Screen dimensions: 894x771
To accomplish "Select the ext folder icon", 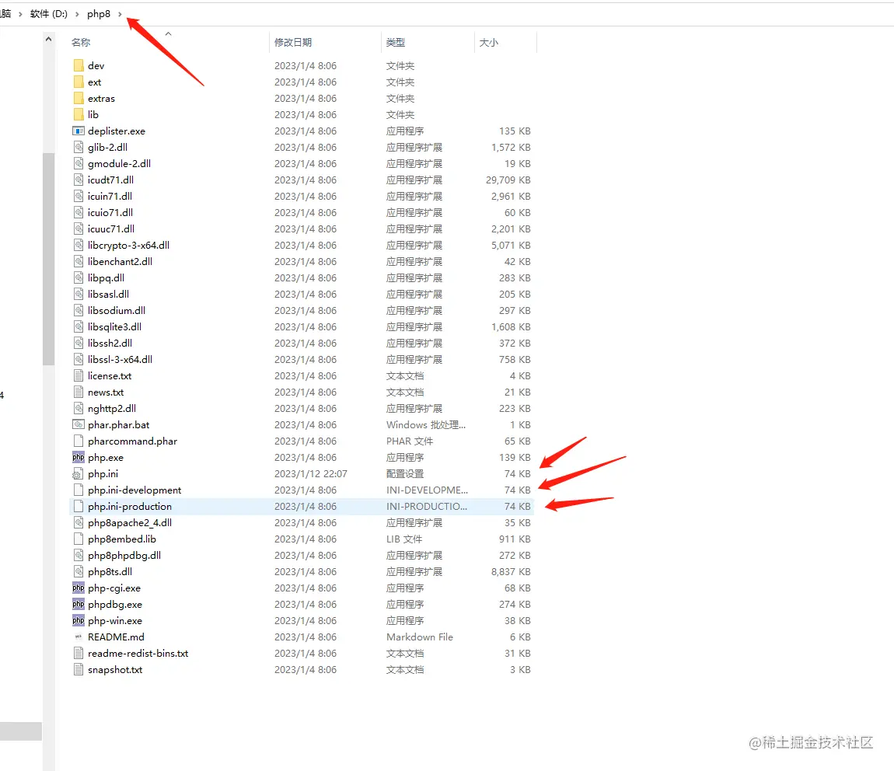I will pos(79,82).
